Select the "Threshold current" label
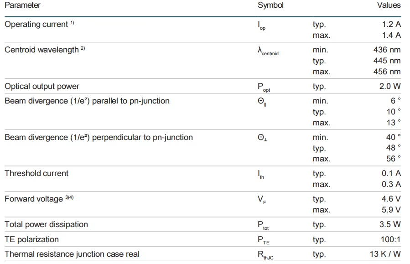Screen dimensions: 410x264 36,173
